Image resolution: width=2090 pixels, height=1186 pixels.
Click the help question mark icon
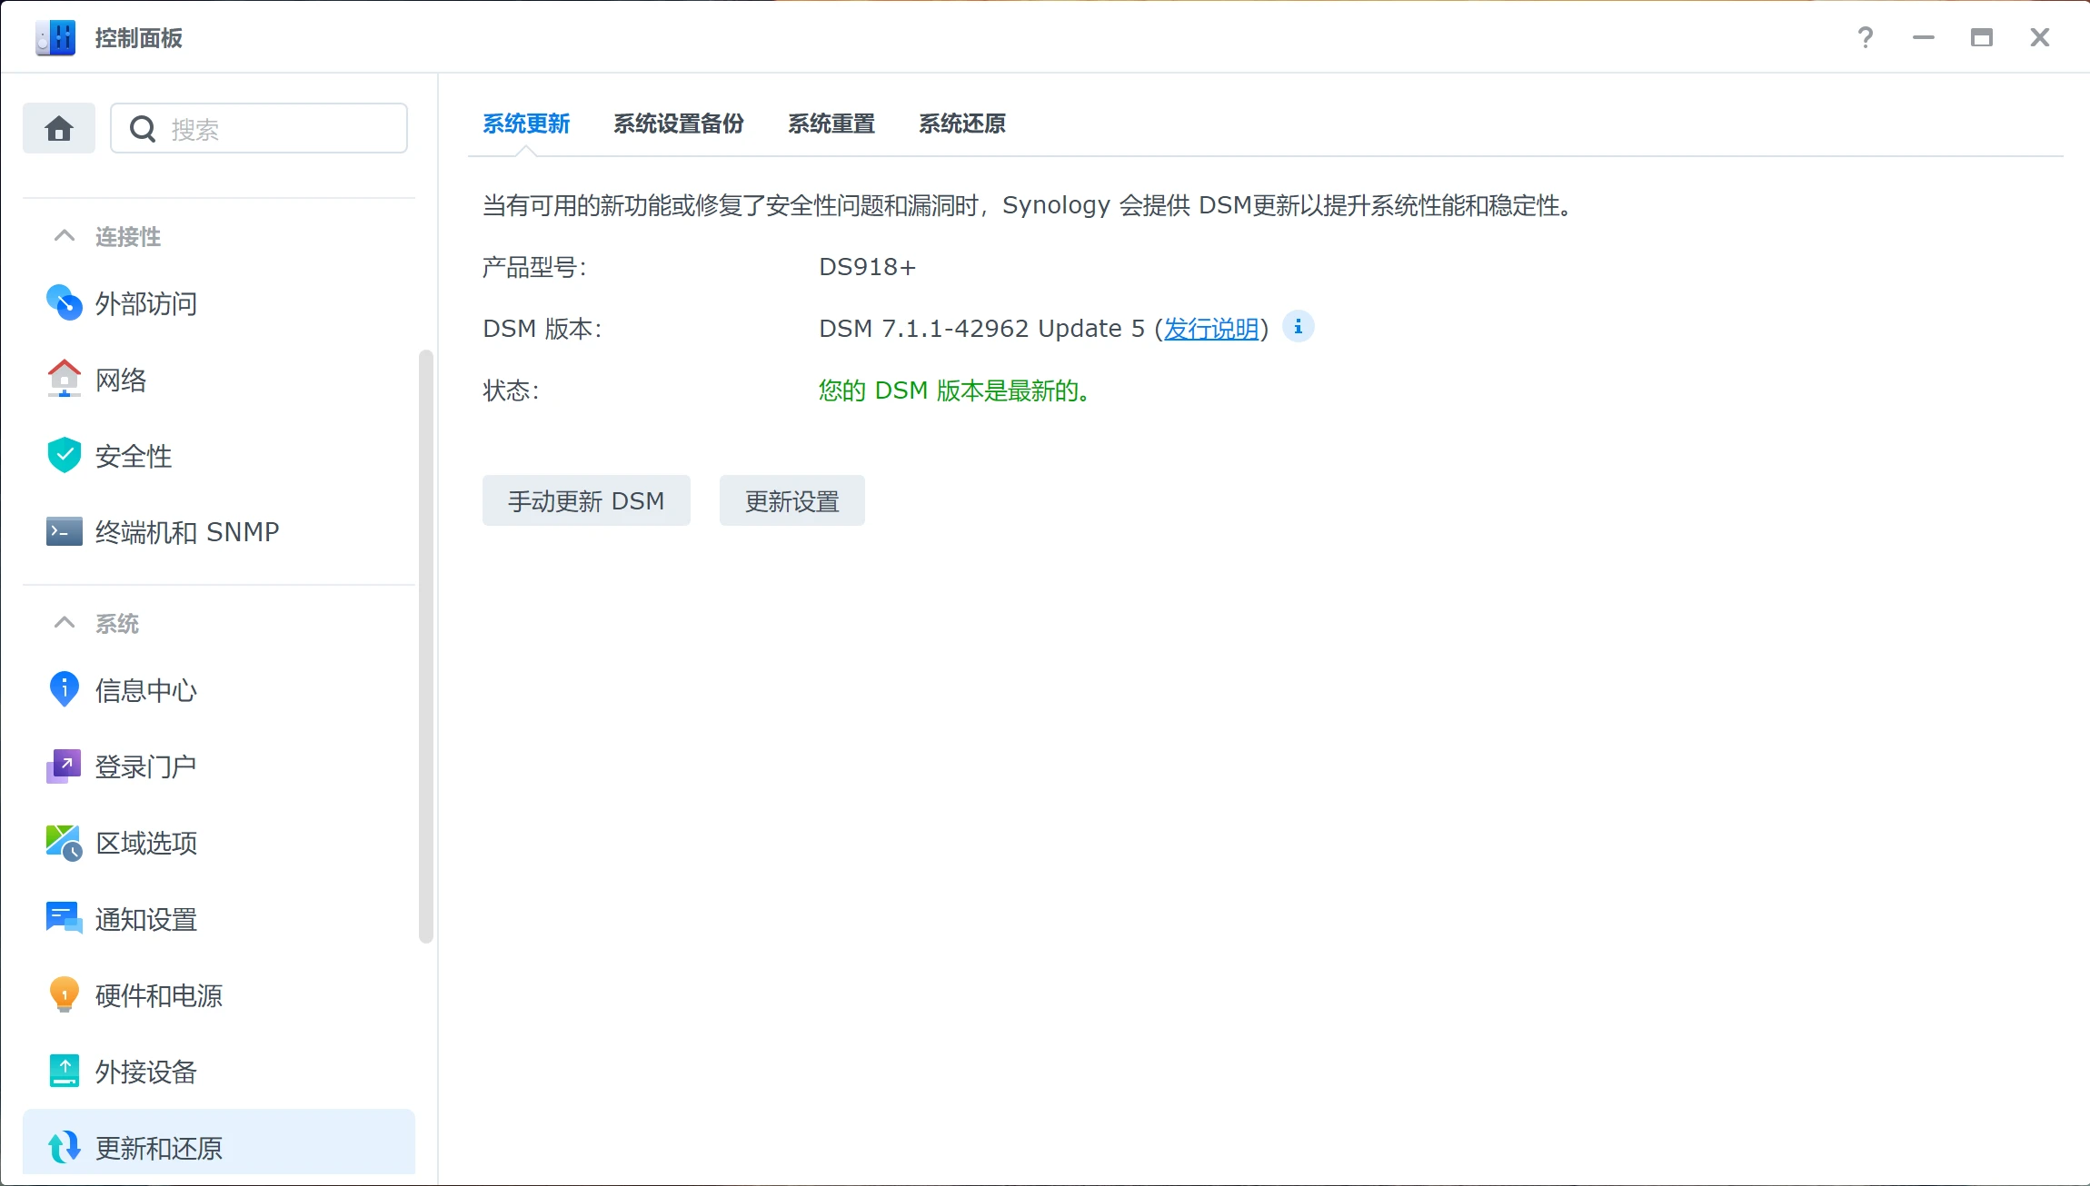point(1866,37)
